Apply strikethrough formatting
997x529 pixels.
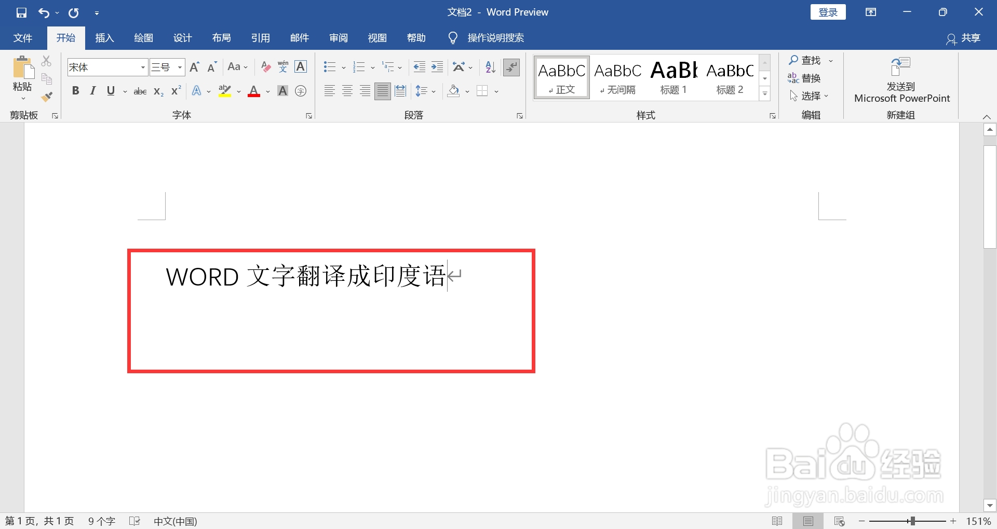point(140,91)
